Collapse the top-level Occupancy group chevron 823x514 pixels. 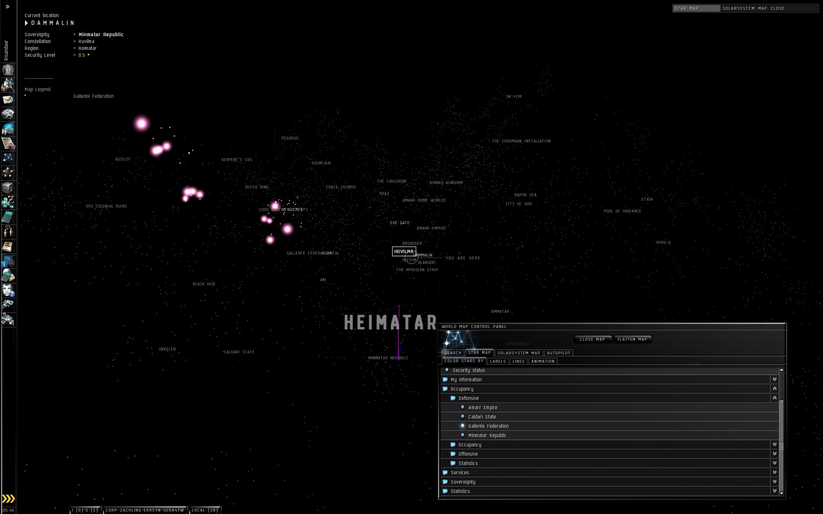point(775,389)
